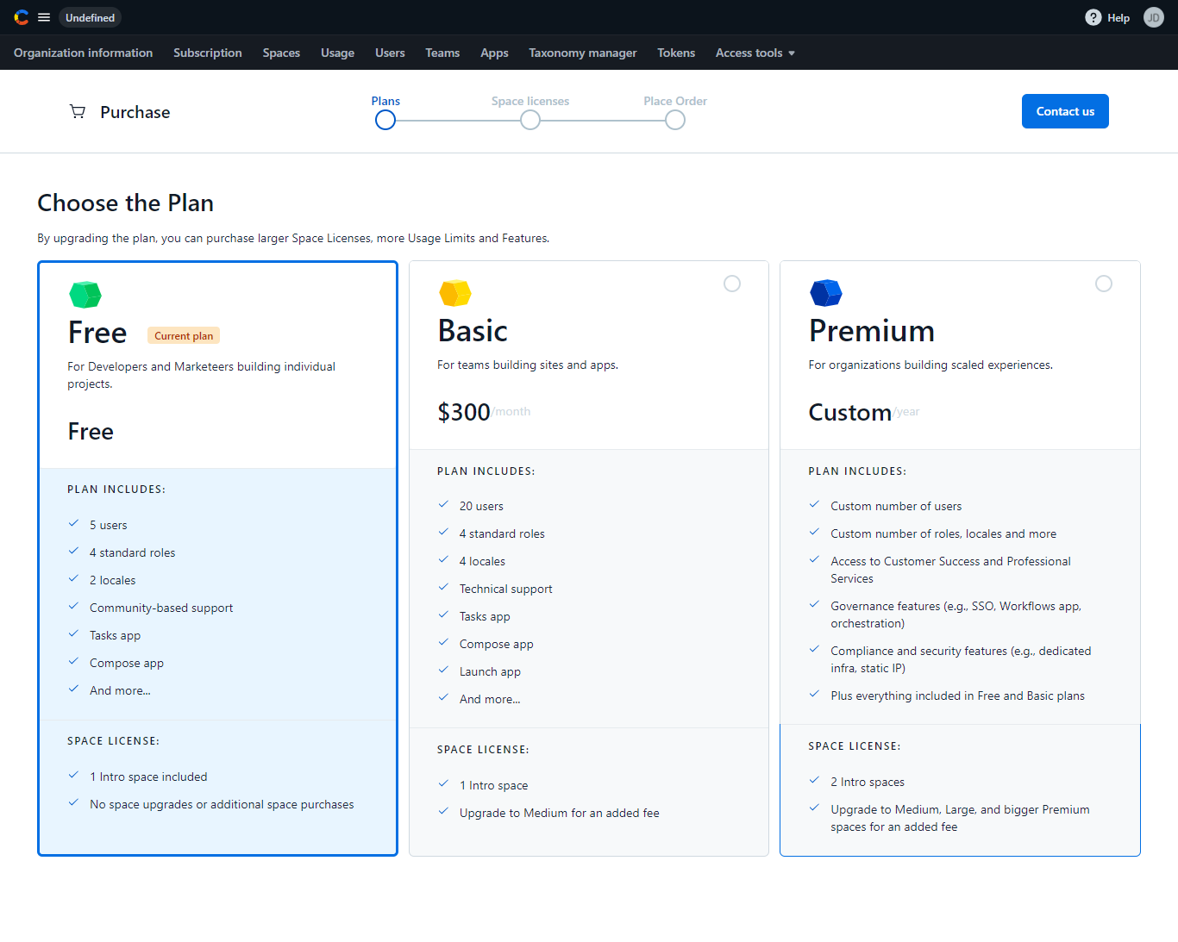
Task: Click '4 locales' in the Basic plan
Action: point(482,561)
